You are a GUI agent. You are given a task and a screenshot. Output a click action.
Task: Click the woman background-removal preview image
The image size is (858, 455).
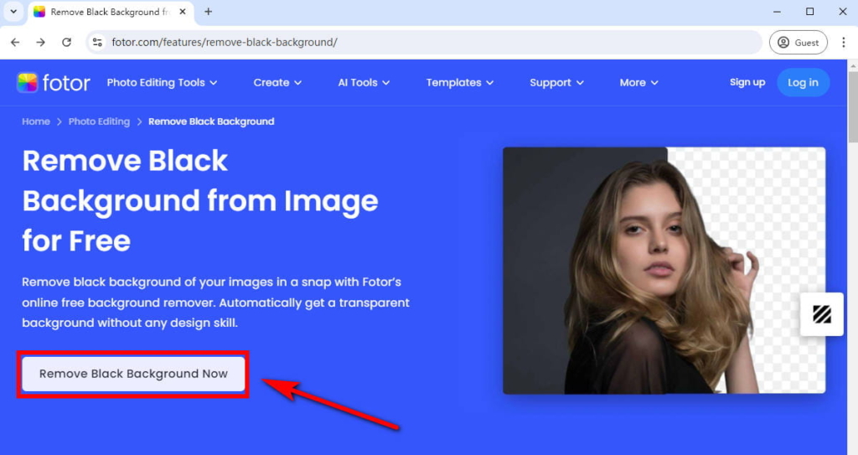(664, 271)
